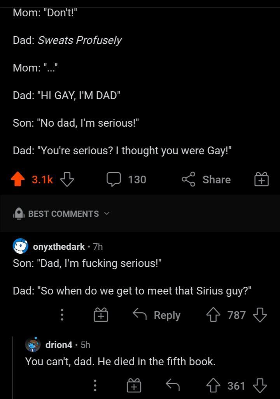Tap the reply arrow under drion4's comment
280x399 pixels.
(x=173, y=385)
